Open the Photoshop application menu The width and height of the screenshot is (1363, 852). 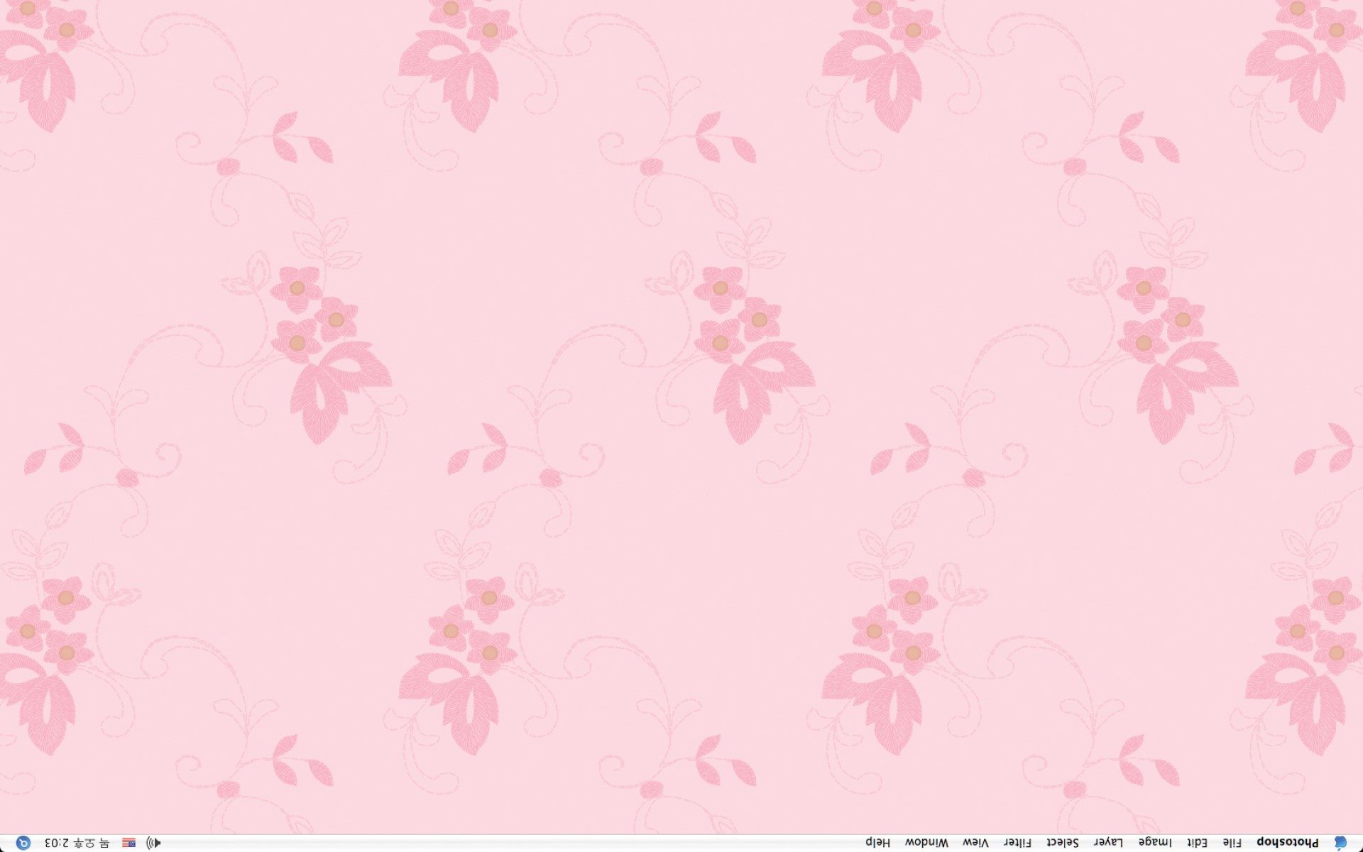click(x=1287, y=843)
